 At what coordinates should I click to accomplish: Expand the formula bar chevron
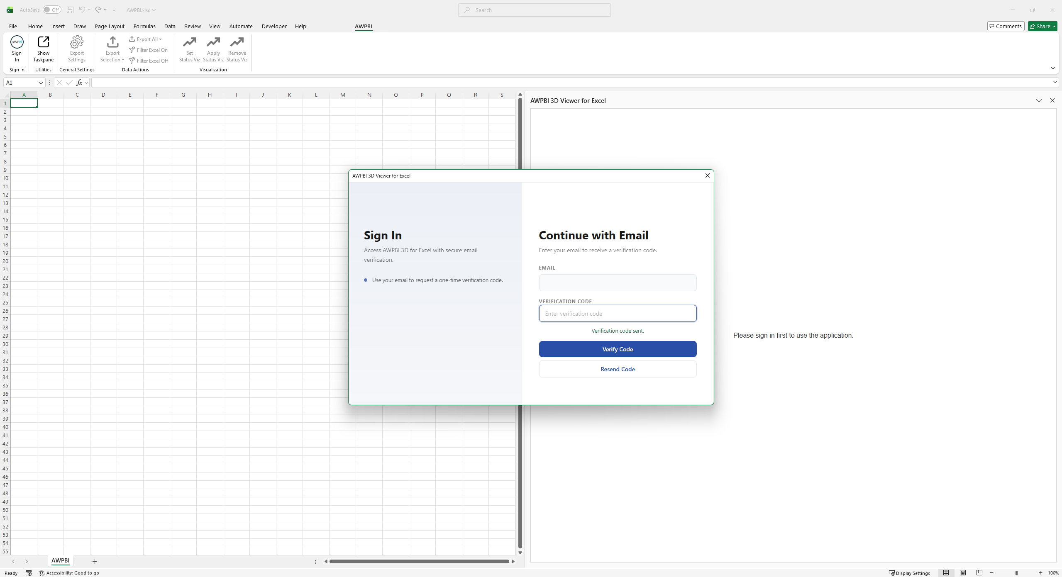pyautogui.click(x=1055, y=82)
